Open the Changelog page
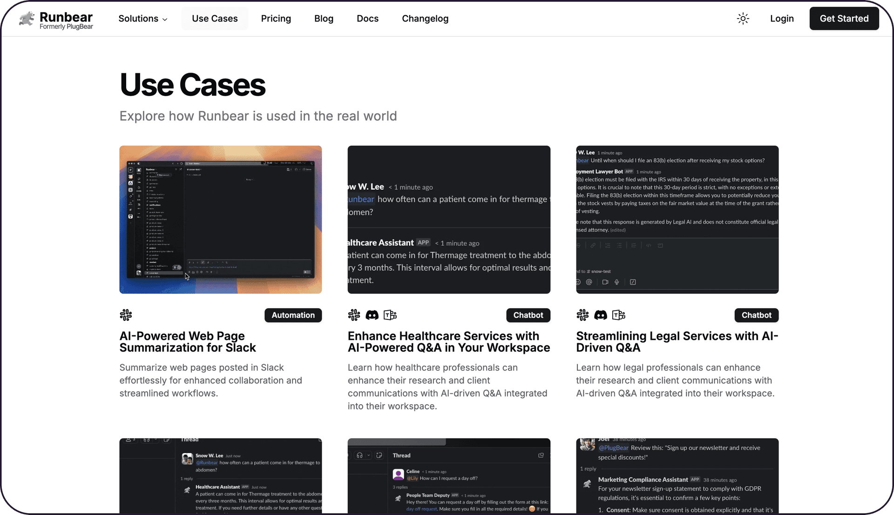Viewport: 894px width, 515px height. [425, 19]
